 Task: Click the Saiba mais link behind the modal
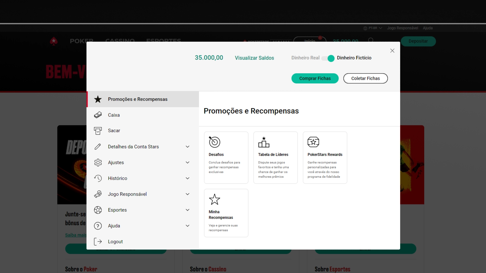coord(76,235)
